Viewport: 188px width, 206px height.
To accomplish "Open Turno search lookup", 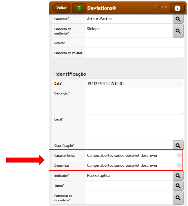I will [178, 185].
